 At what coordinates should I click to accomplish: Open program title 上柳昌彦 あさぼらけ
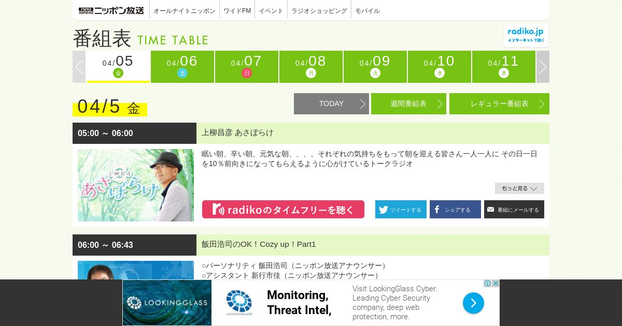point(237,132)
